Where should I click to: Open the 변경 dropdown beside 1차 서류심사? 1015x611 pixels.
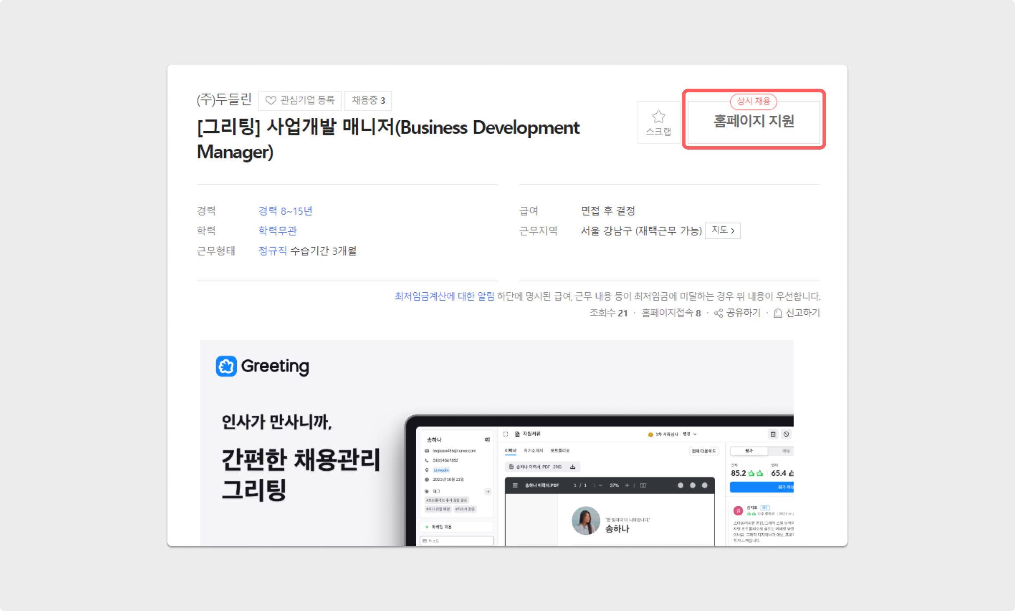(x=690, y=434)
